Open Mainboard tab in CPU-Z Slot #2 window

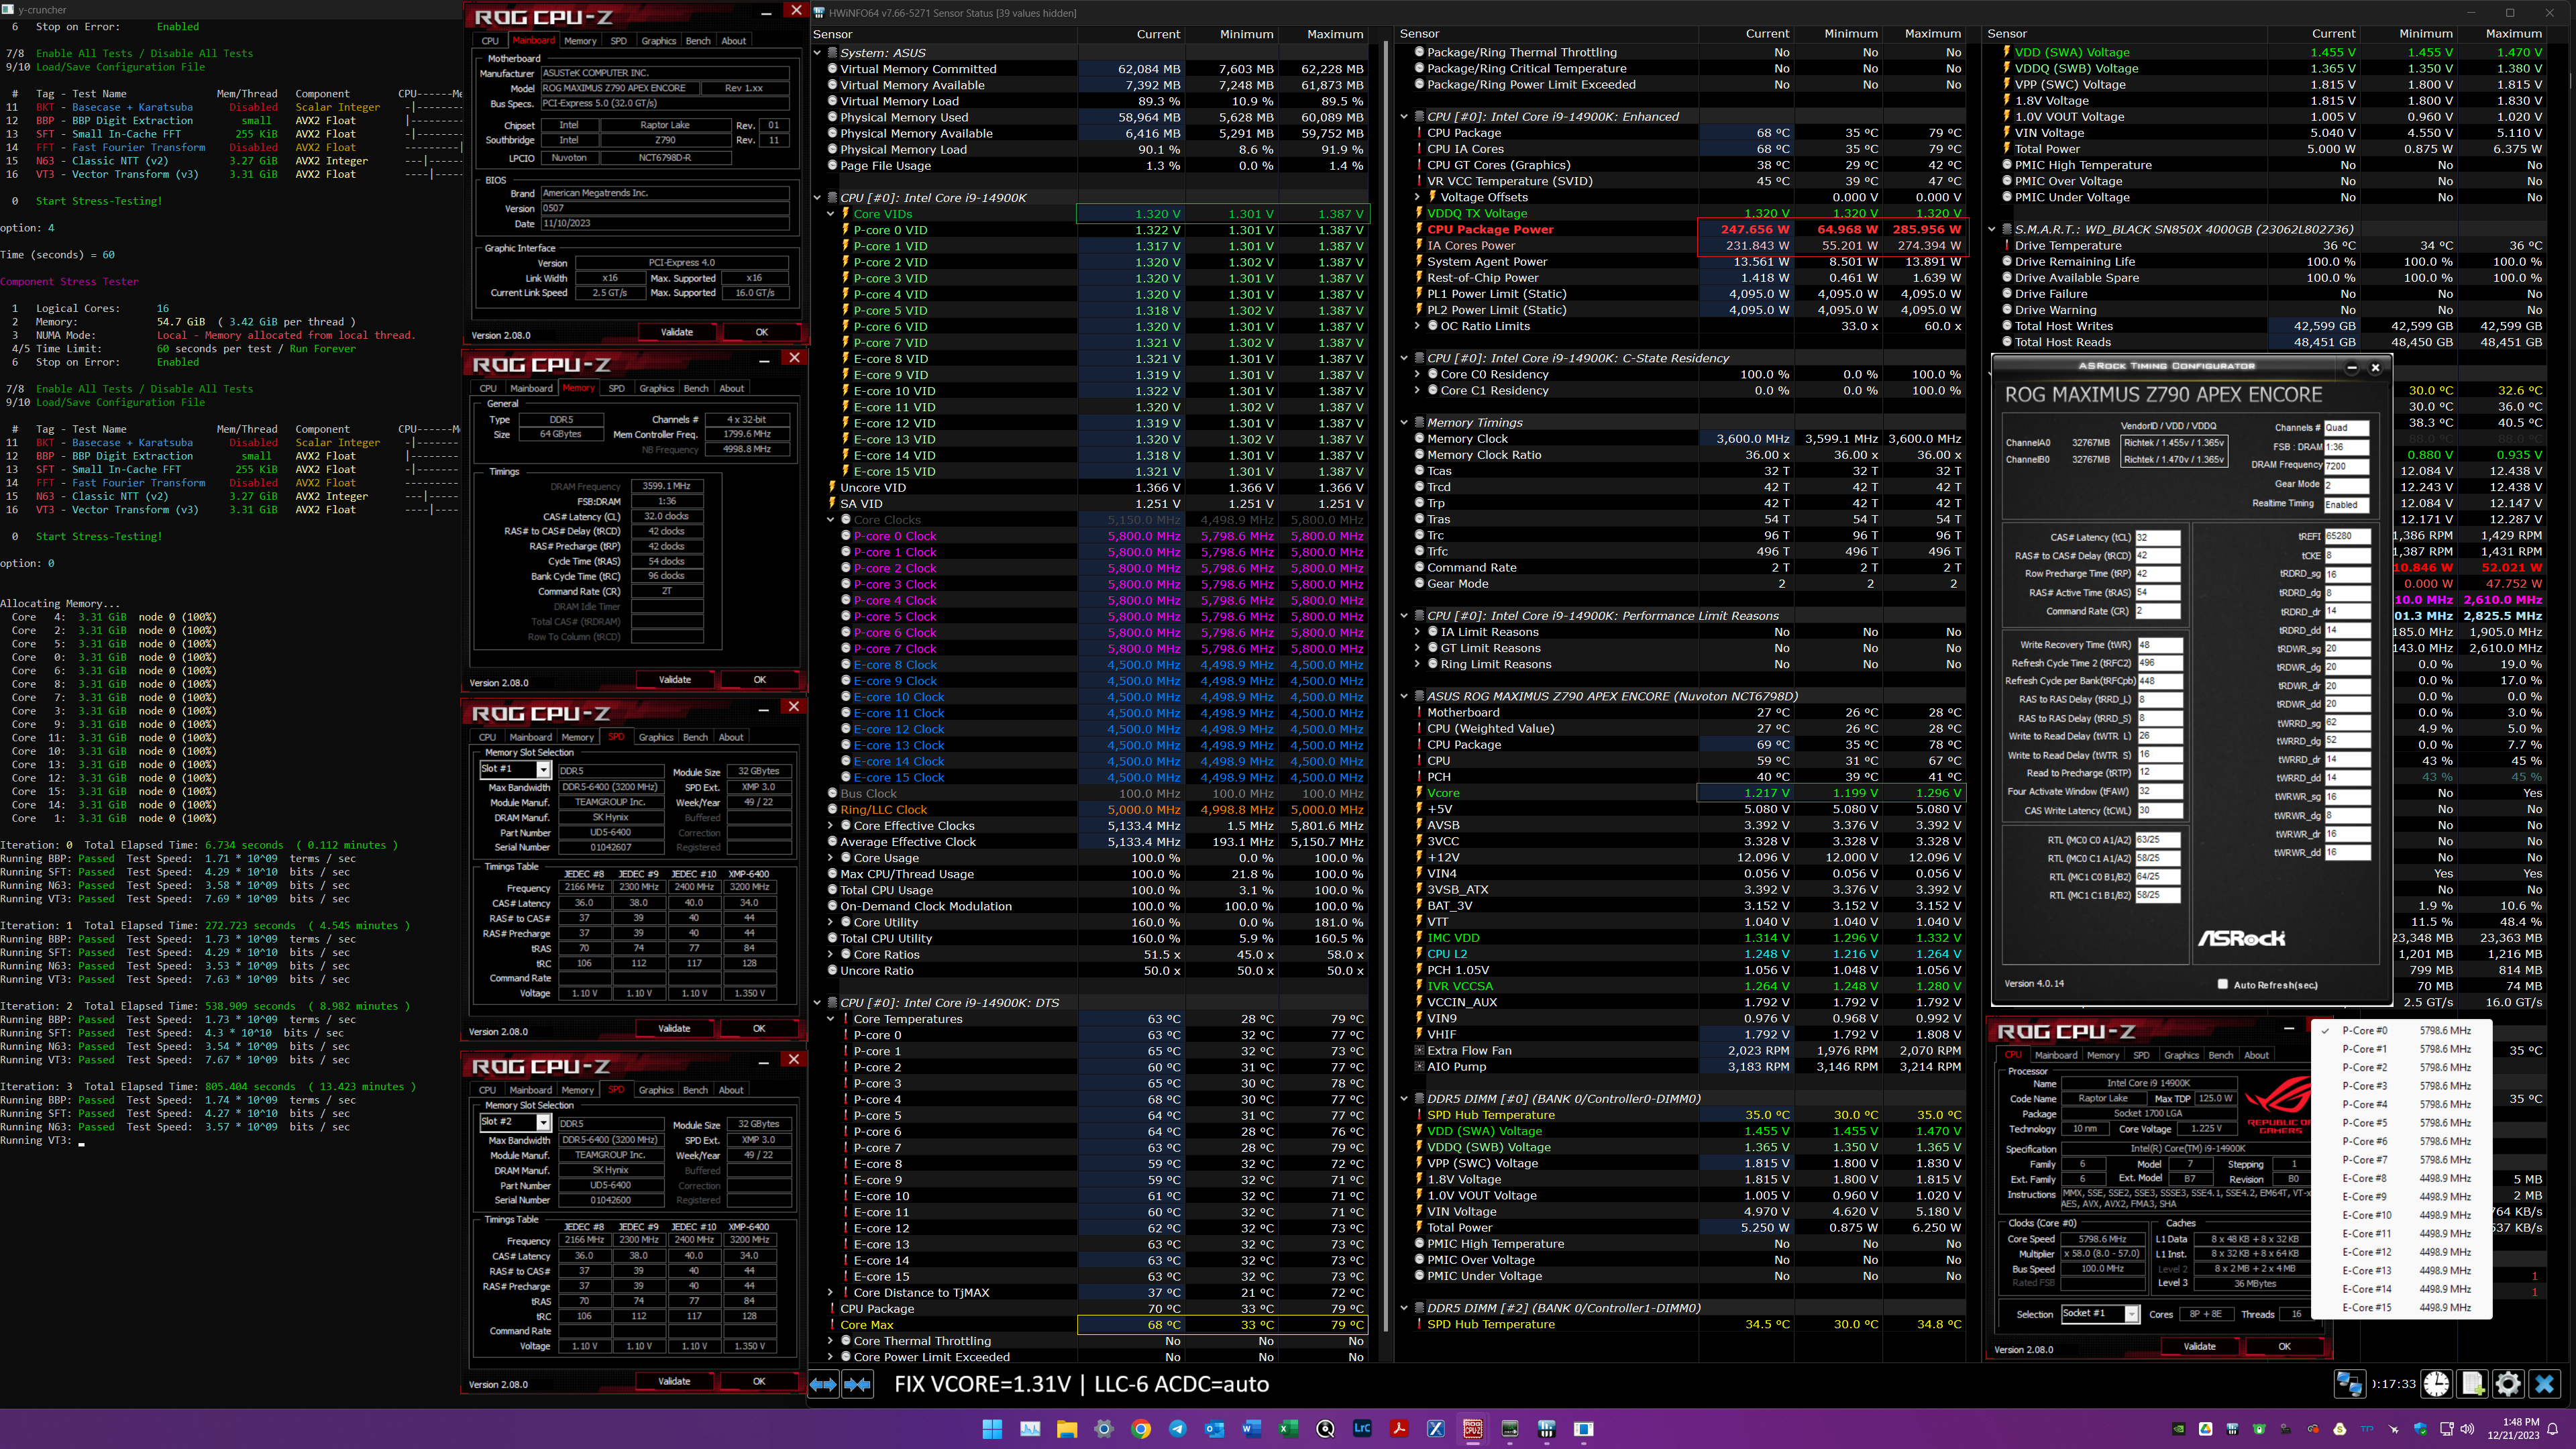pyautogui.click(x=530, y=1090)
